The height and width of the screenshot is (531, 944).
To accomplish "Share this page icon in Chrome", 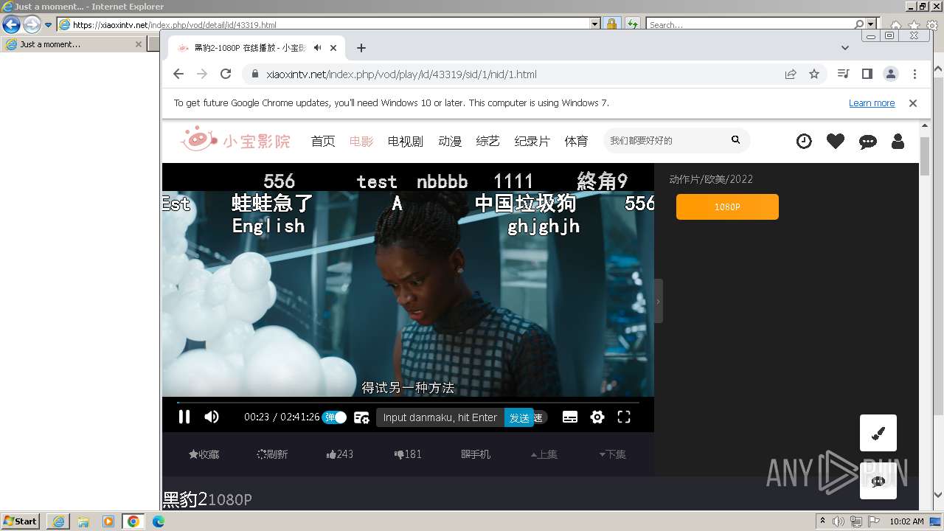I will 791,74.
